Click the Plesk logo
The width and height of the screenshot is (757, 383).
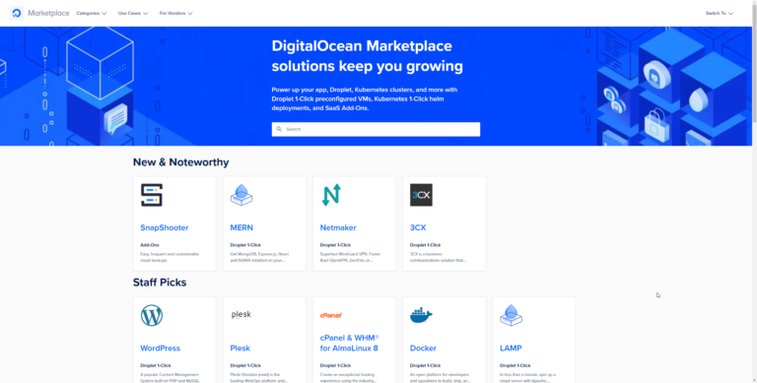tap(241, 314)
